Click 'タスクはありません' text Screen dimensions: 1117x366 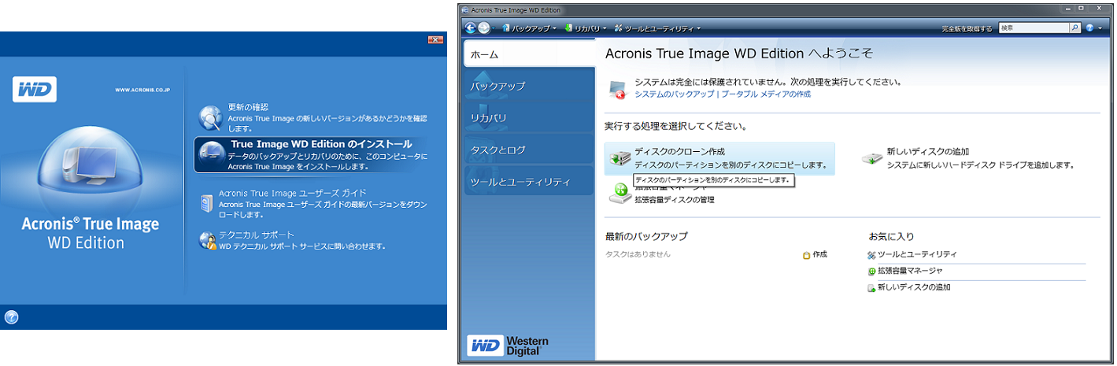coord(638,254)
